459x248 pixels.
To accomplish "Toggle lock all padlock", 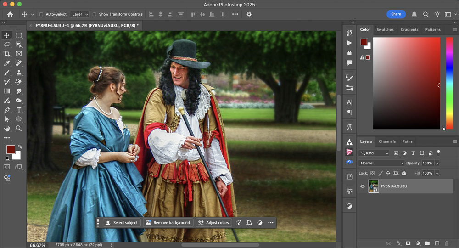I will [404, 173].
